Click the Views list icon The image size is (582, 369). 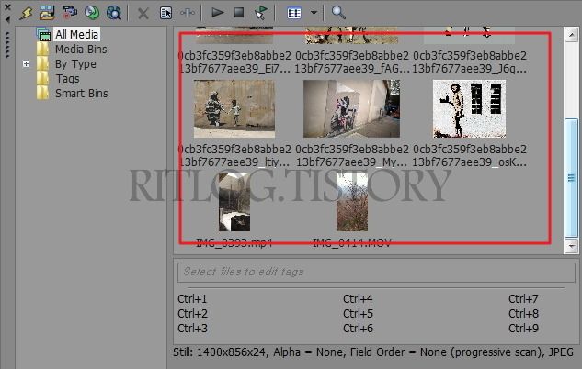(x=294, y=14)
